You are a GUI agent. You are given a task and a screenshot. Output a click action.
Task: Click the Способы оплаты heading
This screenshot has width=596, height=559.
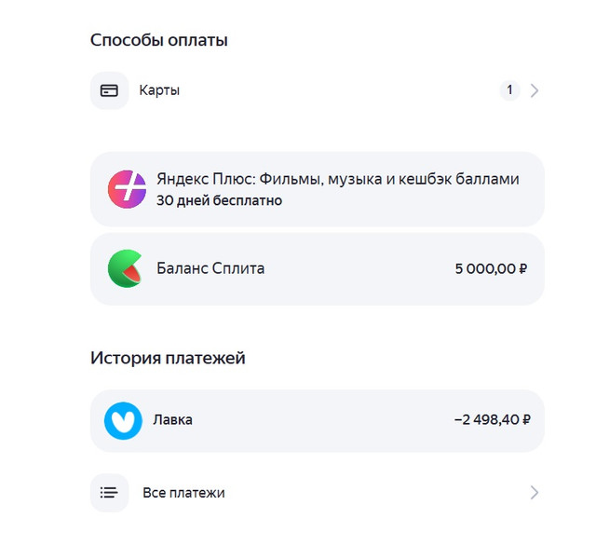159,40
